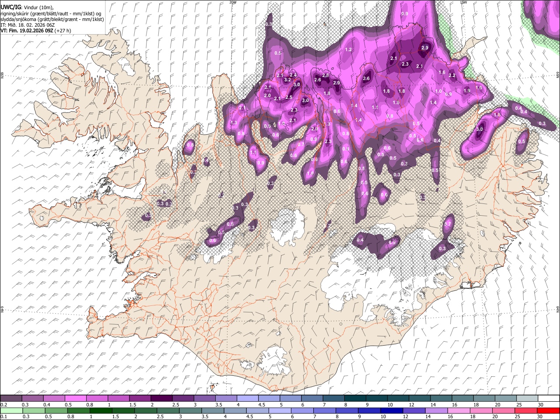Click the "66N" latitude label on the right edge
Viewport: 560px width, 420px height.
tap(558, 75)
